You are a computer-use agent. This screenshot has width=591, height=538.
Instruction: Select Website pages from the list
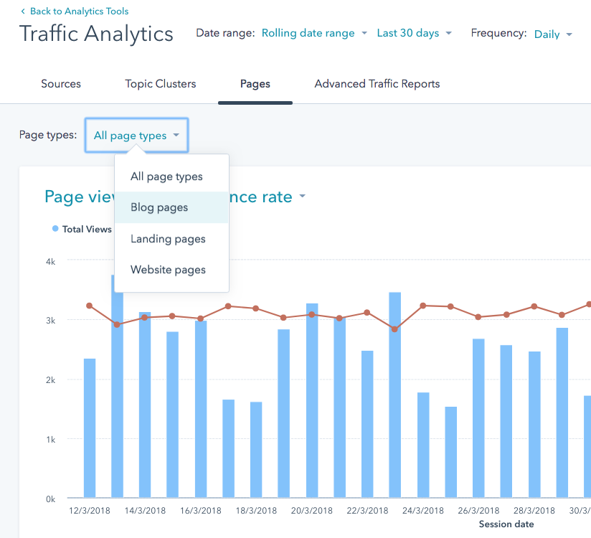(168, 270)
